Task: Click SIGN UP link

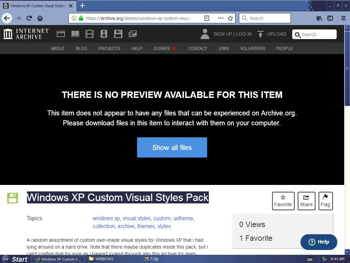Action: (x=223, y=34)
